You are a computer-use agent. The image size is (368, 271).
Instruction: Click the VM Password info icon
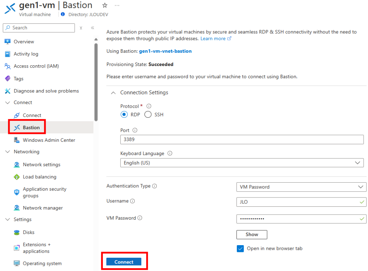point(140,218)
